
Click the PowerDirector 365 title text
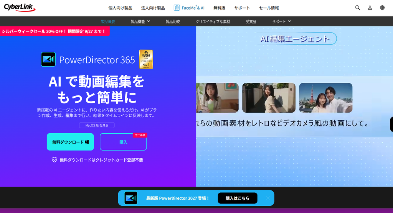97,60
